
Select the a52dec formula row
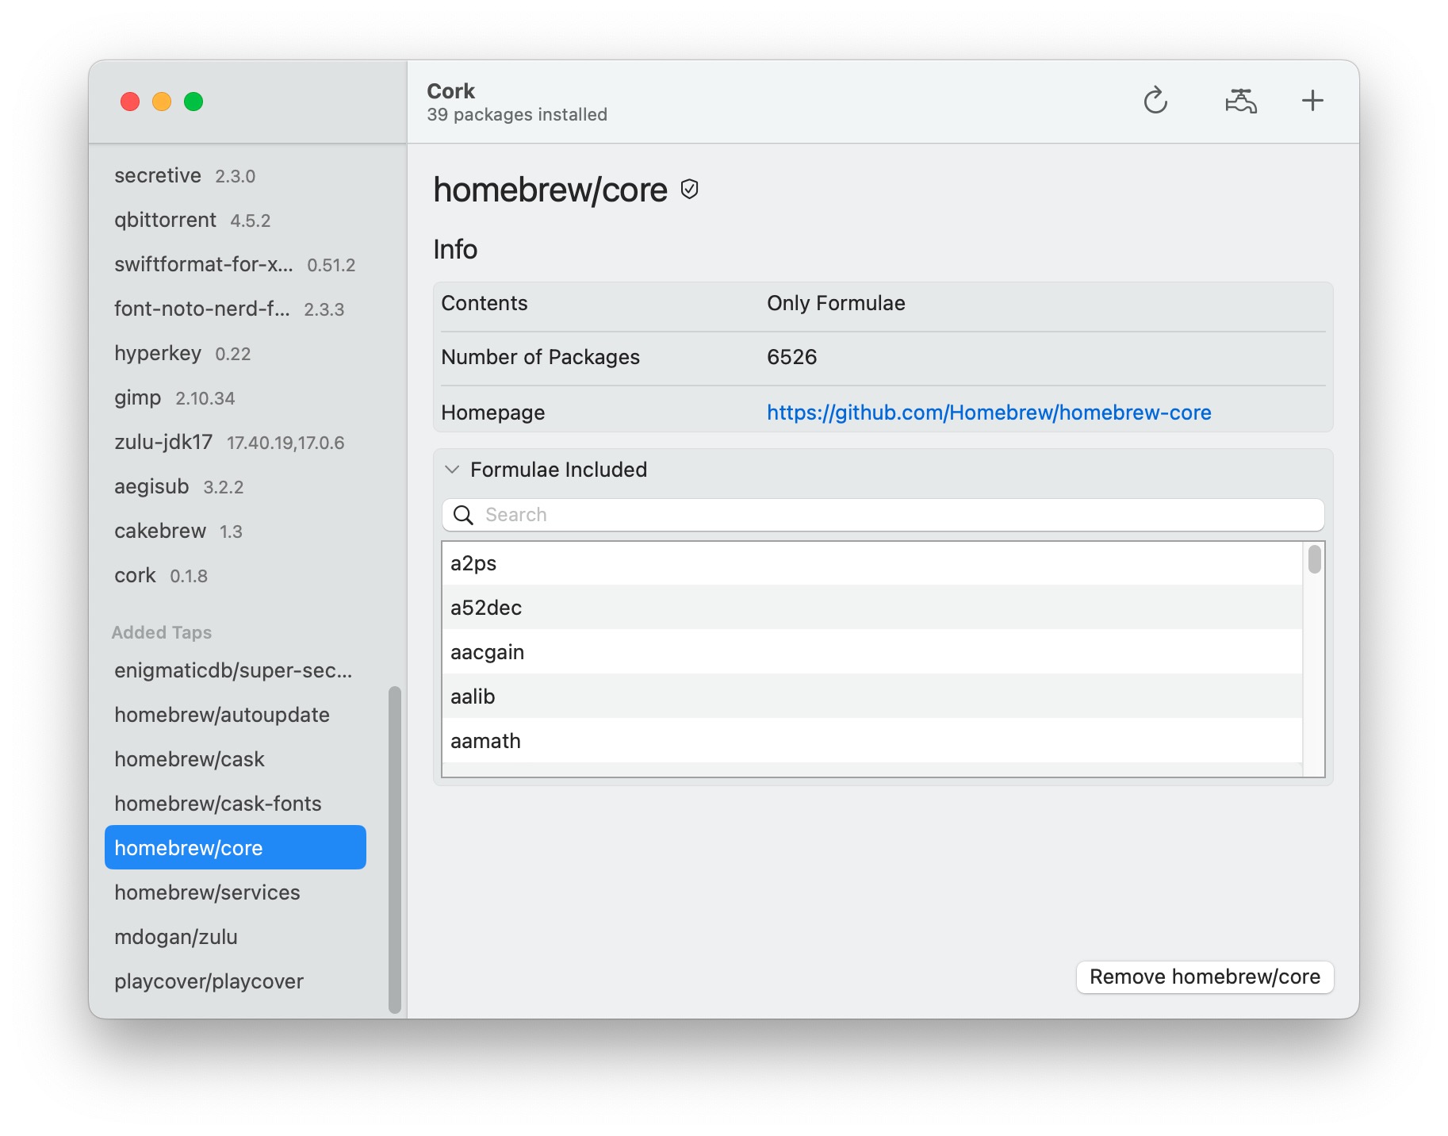pos(872,608)
